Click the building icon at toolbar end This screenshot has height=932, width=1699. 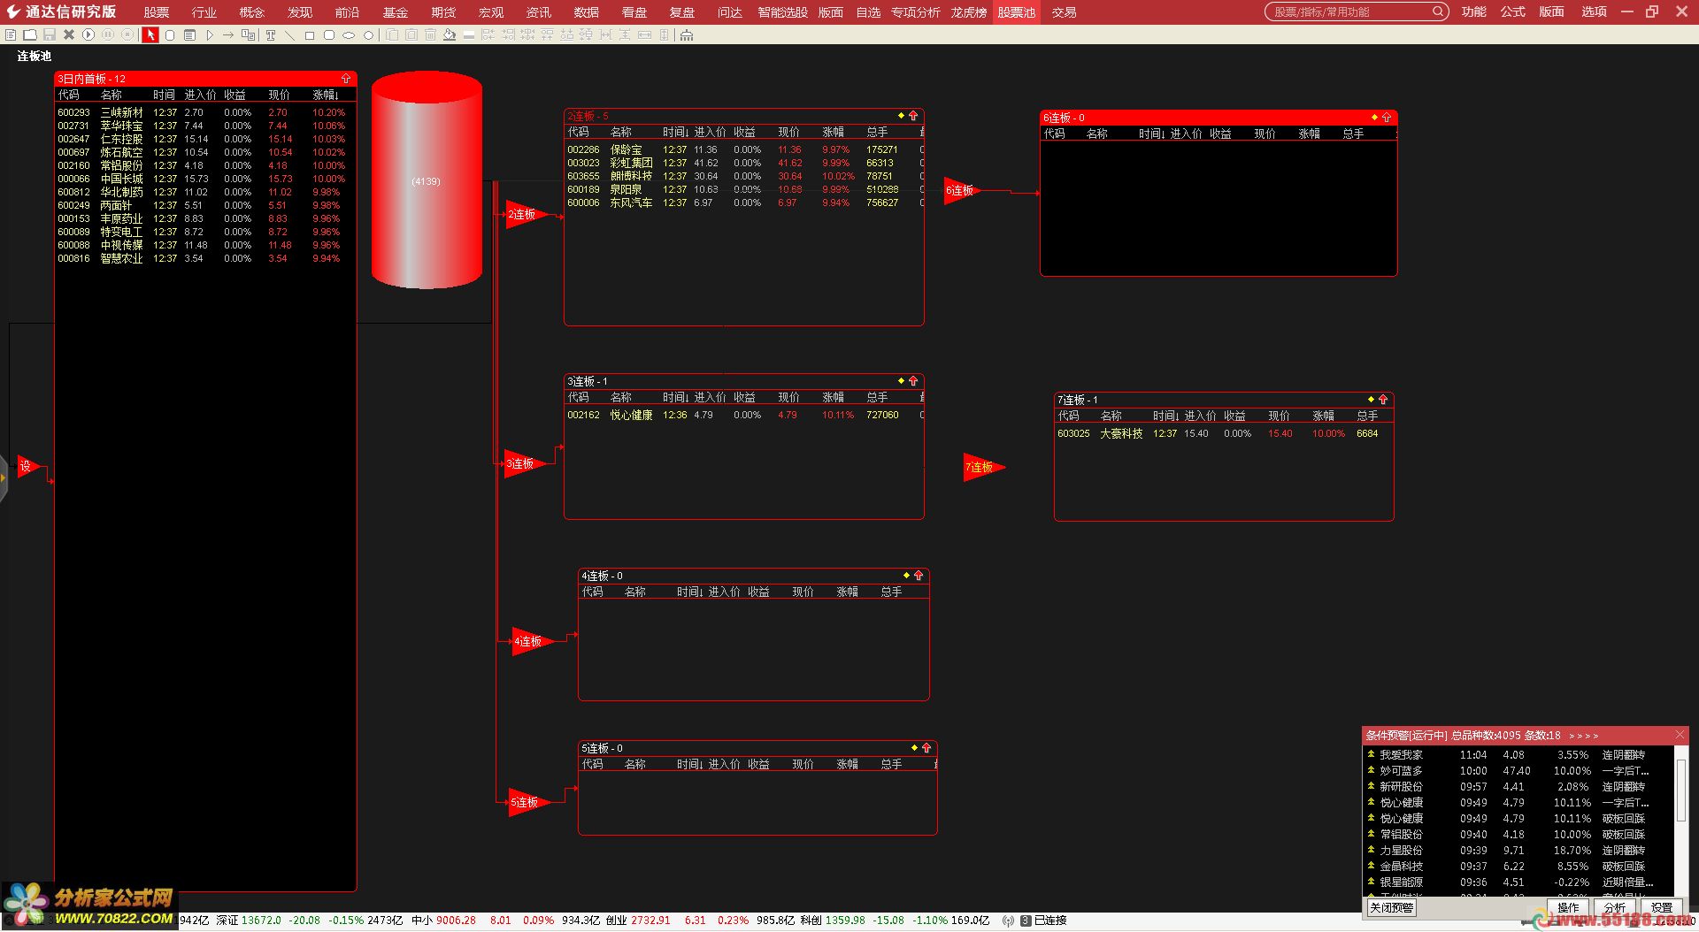(687, 35)
